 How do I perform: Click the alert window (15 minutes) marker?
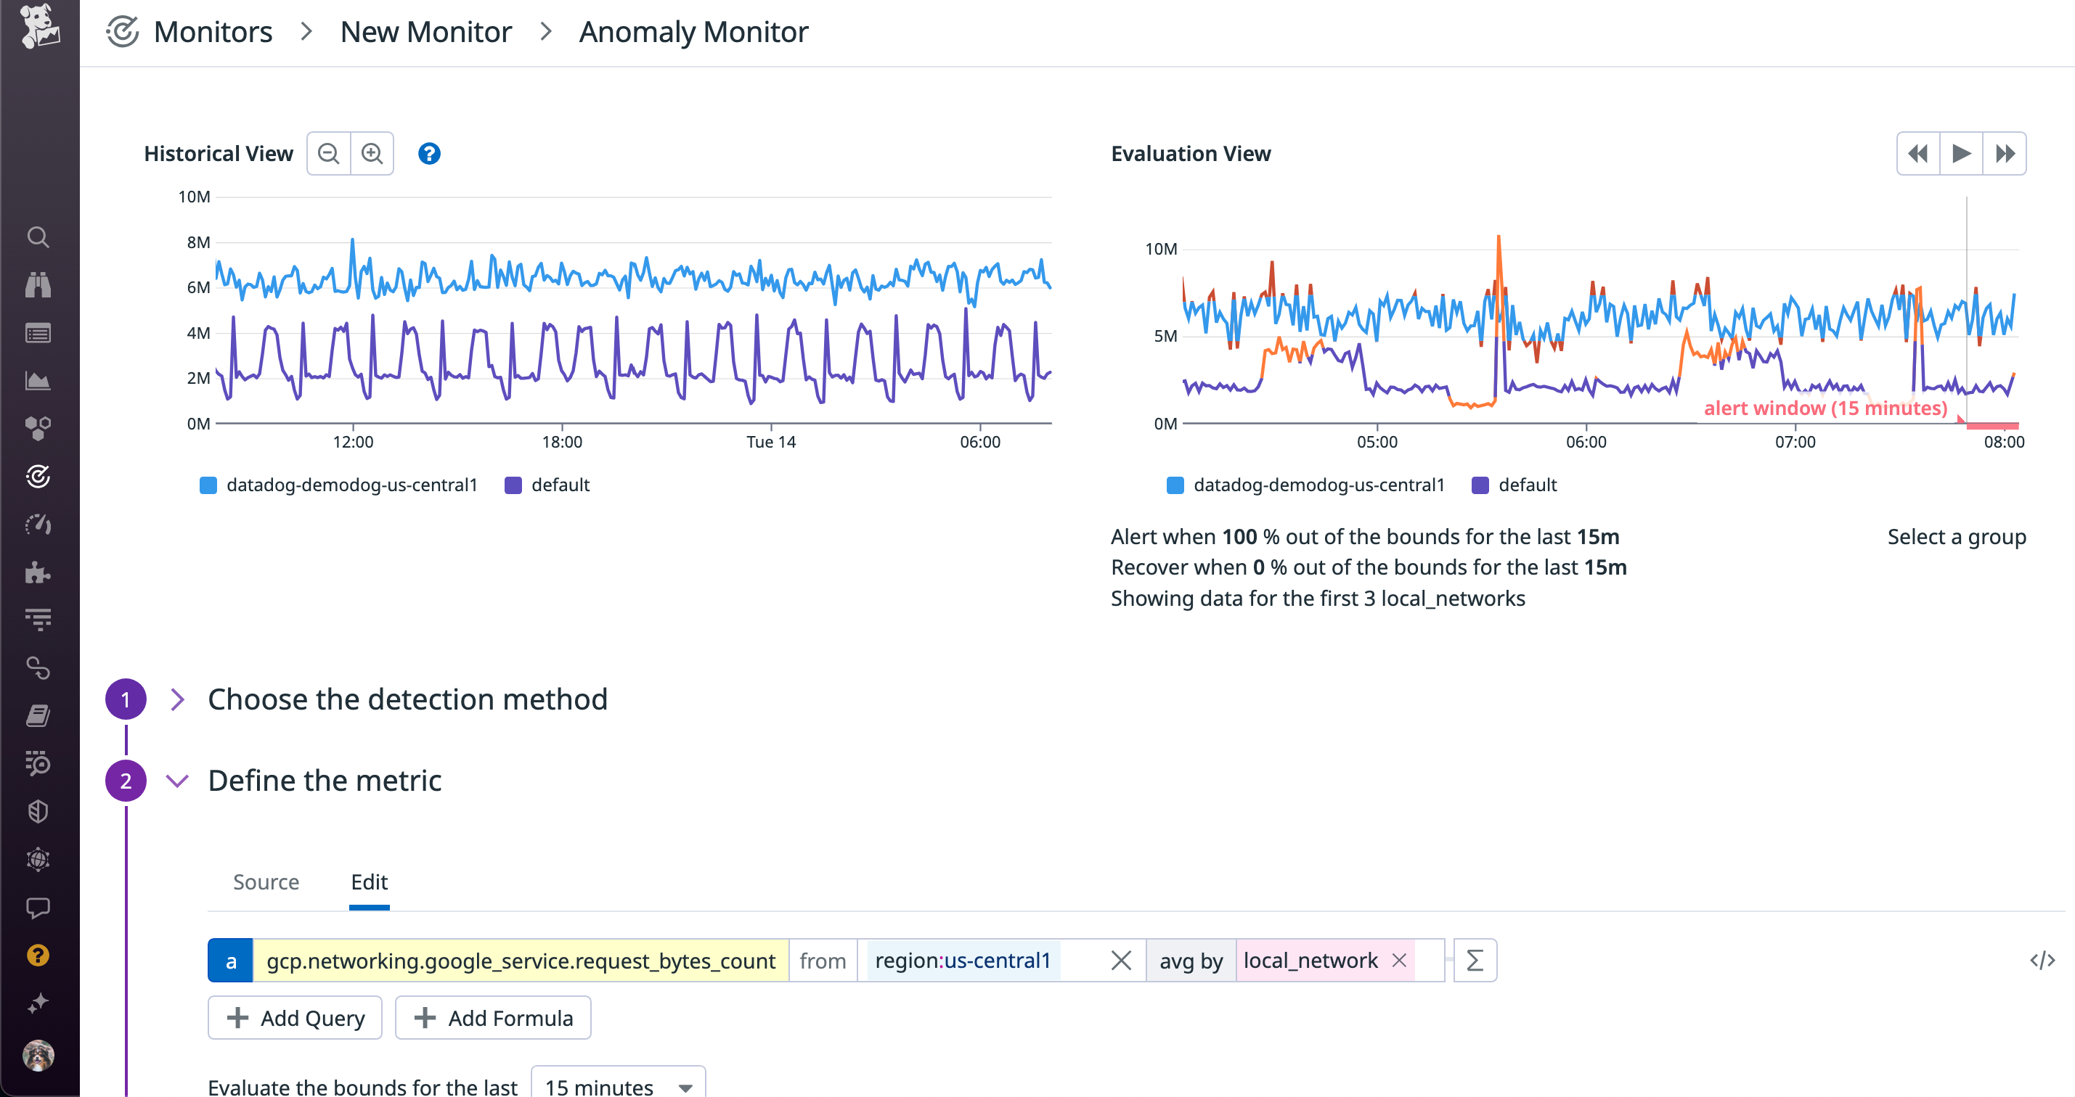pos(1825,408)
